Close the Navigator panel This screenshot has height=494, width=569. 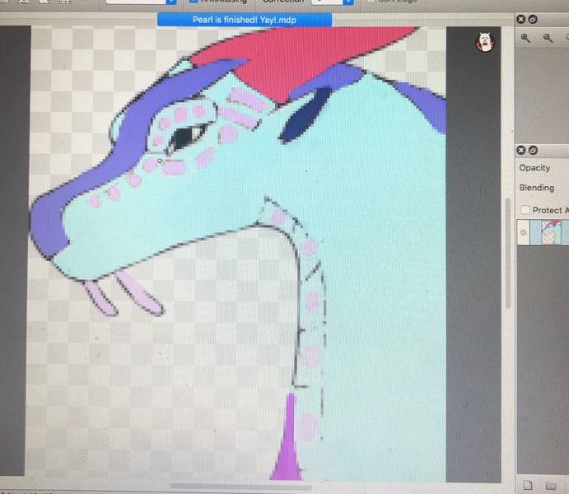coord(521,19)
